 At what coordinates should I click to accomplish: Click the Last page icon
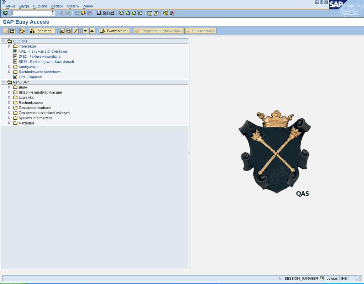[140, 13]
